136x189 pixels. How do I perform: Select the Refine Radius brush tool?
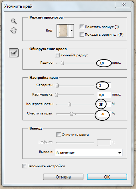(14, 53)
